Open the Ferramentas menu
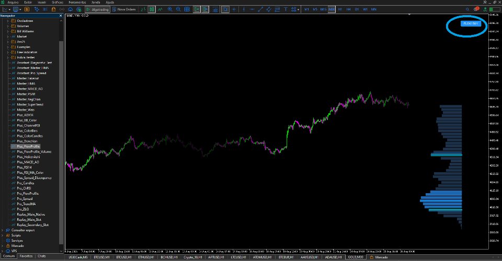 77,2
